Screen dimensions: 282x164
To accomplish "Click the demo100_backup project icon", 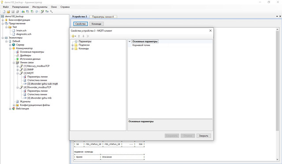I will [x=3, y=16].
